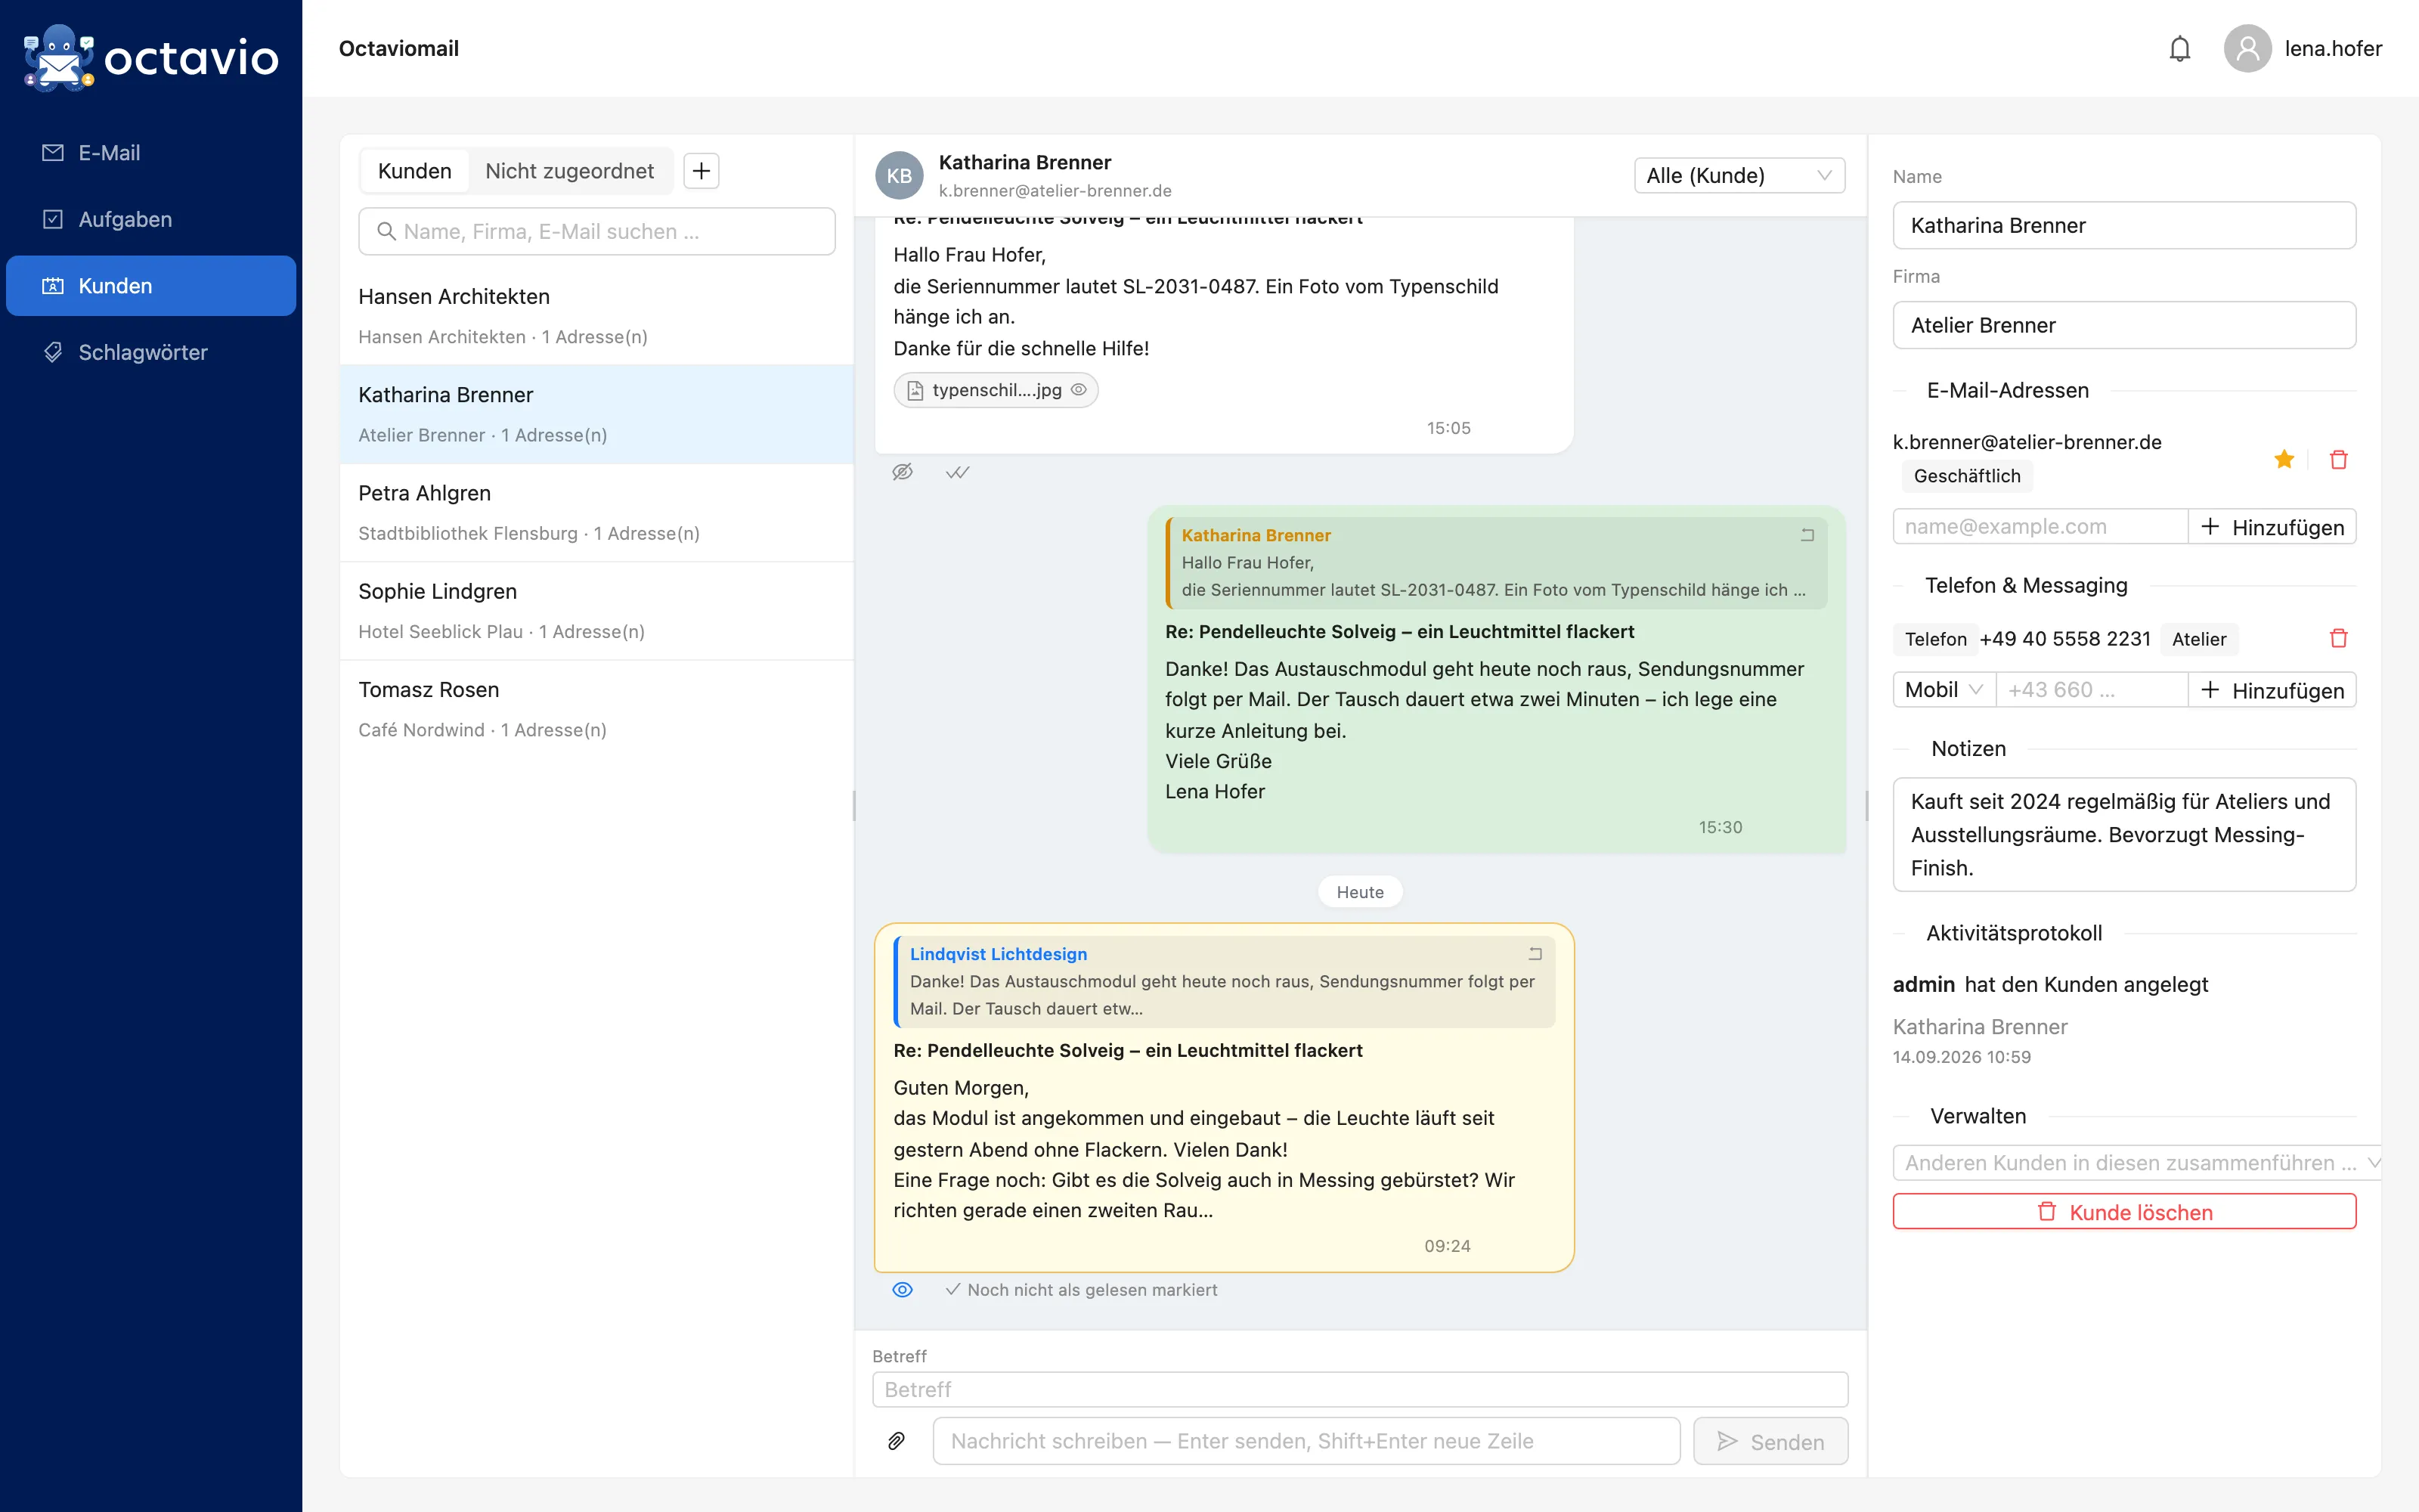
Task: Select customer Hansen Architekten
Action: click(x=596, y=316)
